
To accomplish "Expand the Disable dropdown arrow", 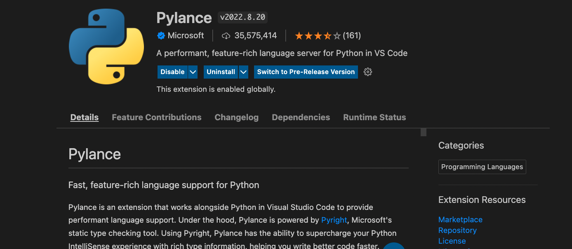I will pyautogui.click(x=193, y=72).
